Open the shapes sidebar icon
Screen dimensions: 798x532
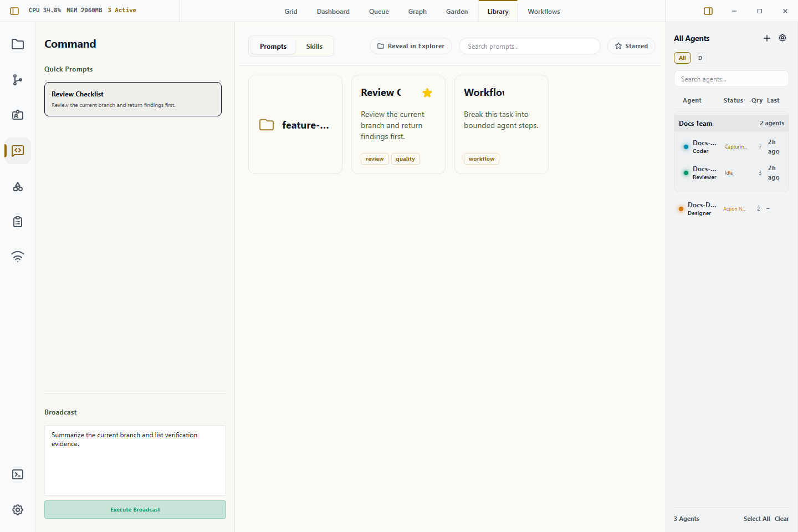pyautogui.click(x=18, y=186)
